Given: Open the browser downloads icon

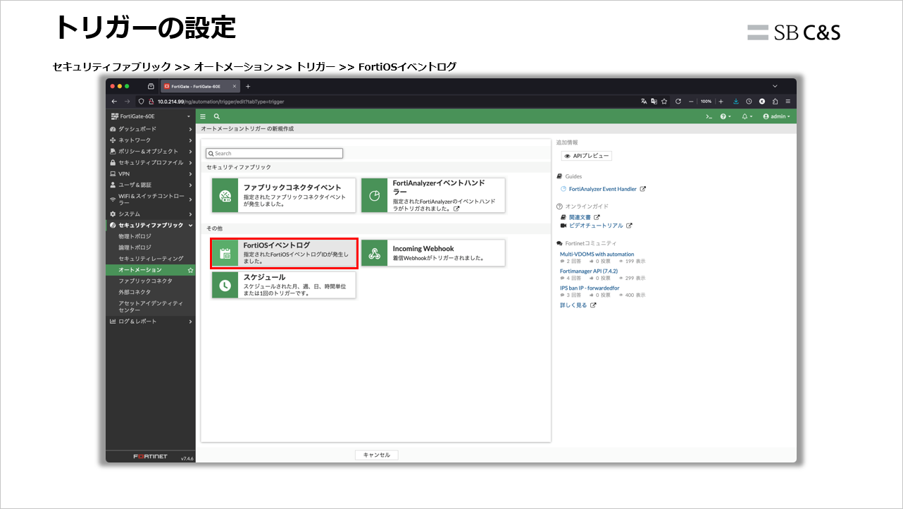Looking at the screenshot, I should (x=736, y=102).
